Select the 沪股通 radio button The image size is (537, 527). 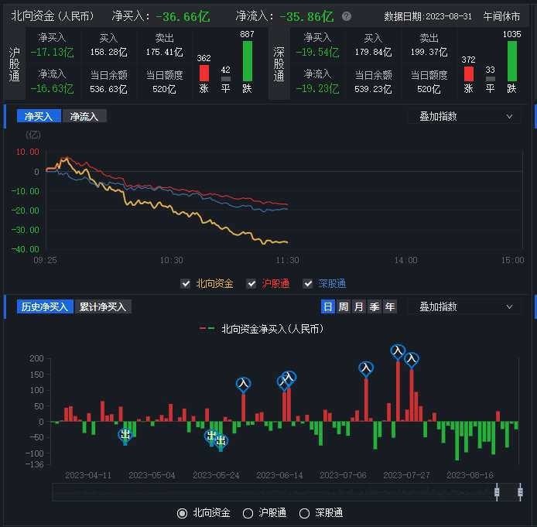point(248,512)
